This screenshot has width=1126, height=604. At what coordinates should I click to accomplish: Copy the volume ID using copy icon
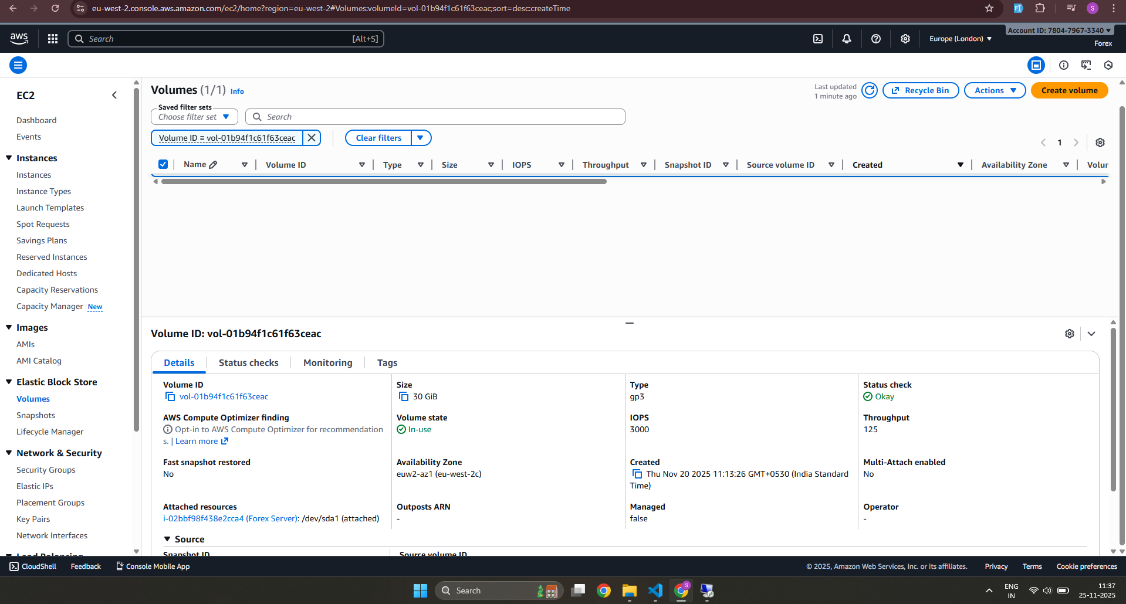click(170, 397)
